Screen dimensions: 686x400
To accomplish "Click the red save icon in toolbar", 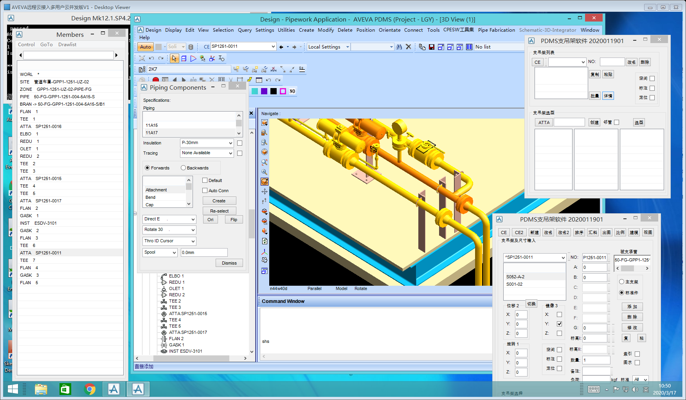I will [x=431, y=47].
